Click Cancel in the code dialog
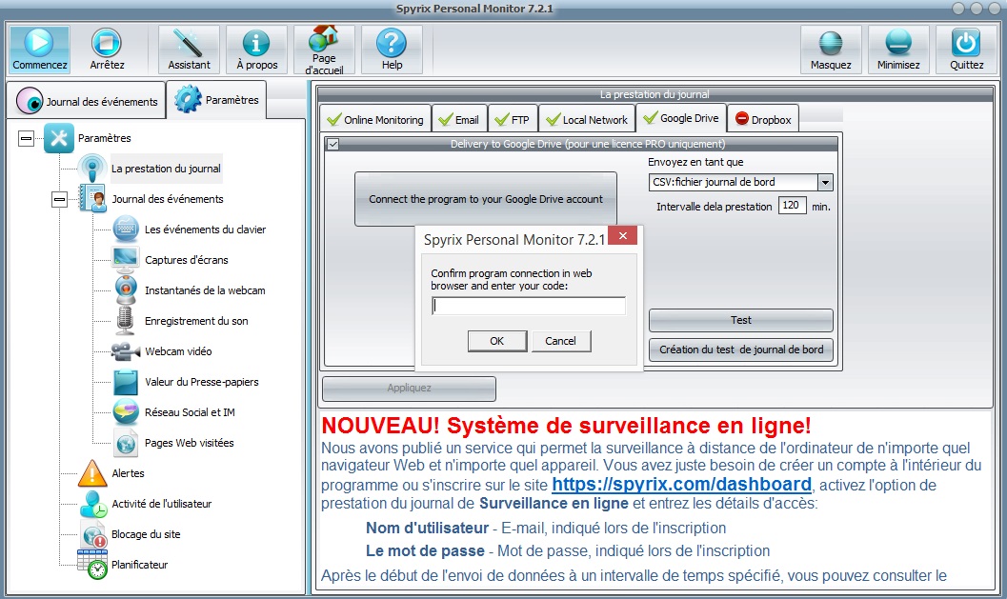Viewport: 1007px width, 599px height. (560, 341)
